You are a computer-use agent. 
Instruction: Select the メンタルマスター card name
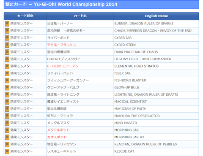(x=60, y=123)
